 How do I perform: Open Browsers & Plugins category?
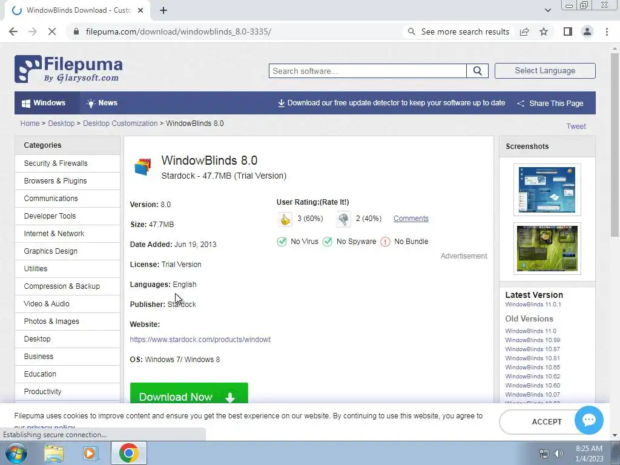click(x=68, y=180)
